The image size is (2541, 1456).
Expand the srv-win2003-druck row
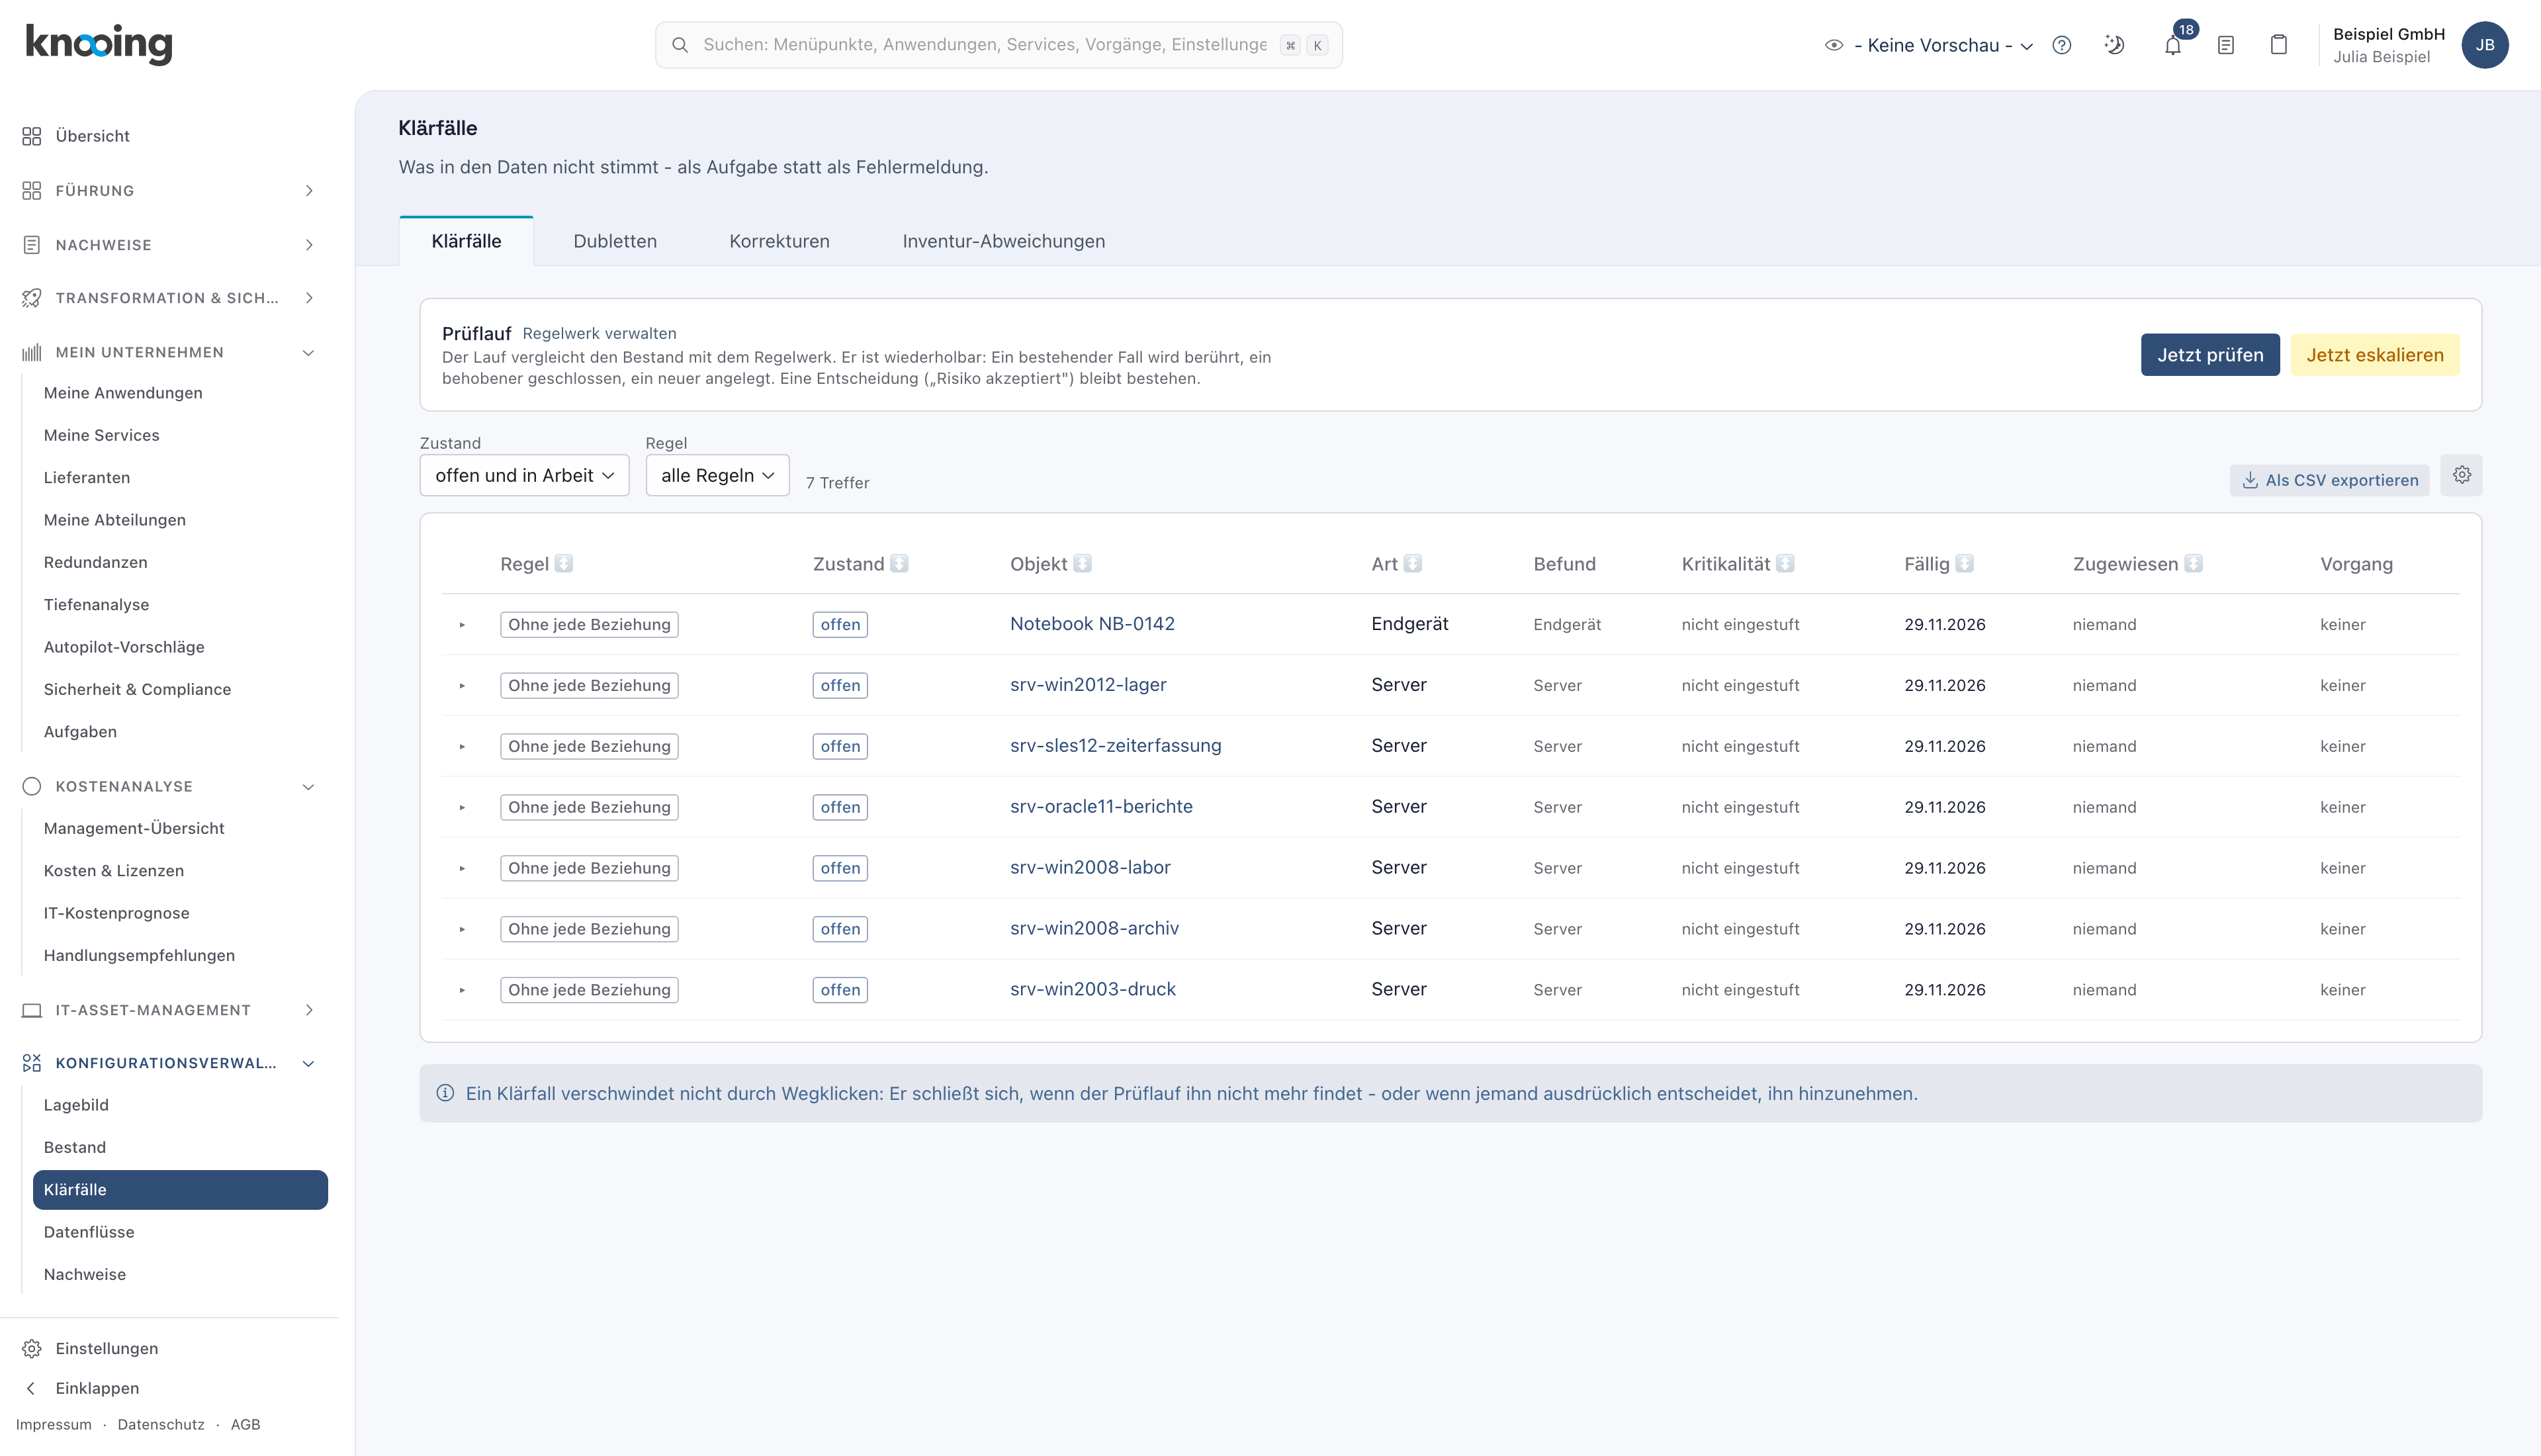(x=462, y=990)
